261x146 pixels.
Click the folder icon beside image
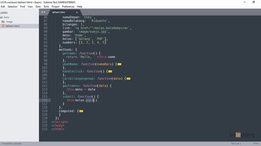(x=3, y=21)
